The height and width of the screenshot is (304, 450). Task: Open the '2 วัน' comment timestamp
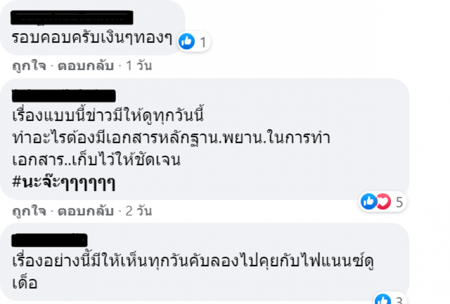(x=139, y=212)
